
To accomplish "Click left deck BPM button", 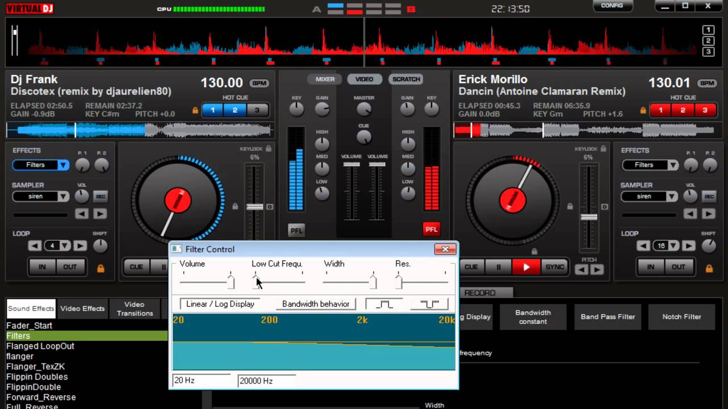I will 260,83.
